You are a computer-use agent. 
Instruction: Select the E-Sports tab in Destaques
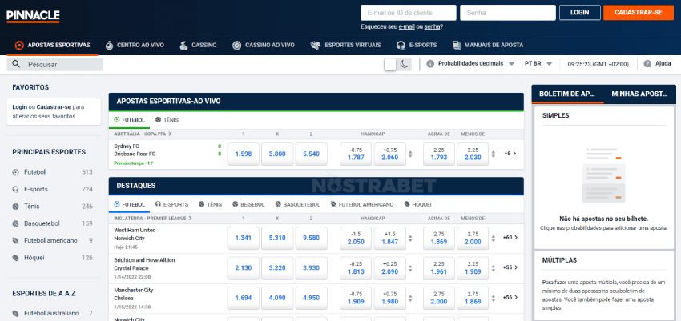click(x=172, y=204)
